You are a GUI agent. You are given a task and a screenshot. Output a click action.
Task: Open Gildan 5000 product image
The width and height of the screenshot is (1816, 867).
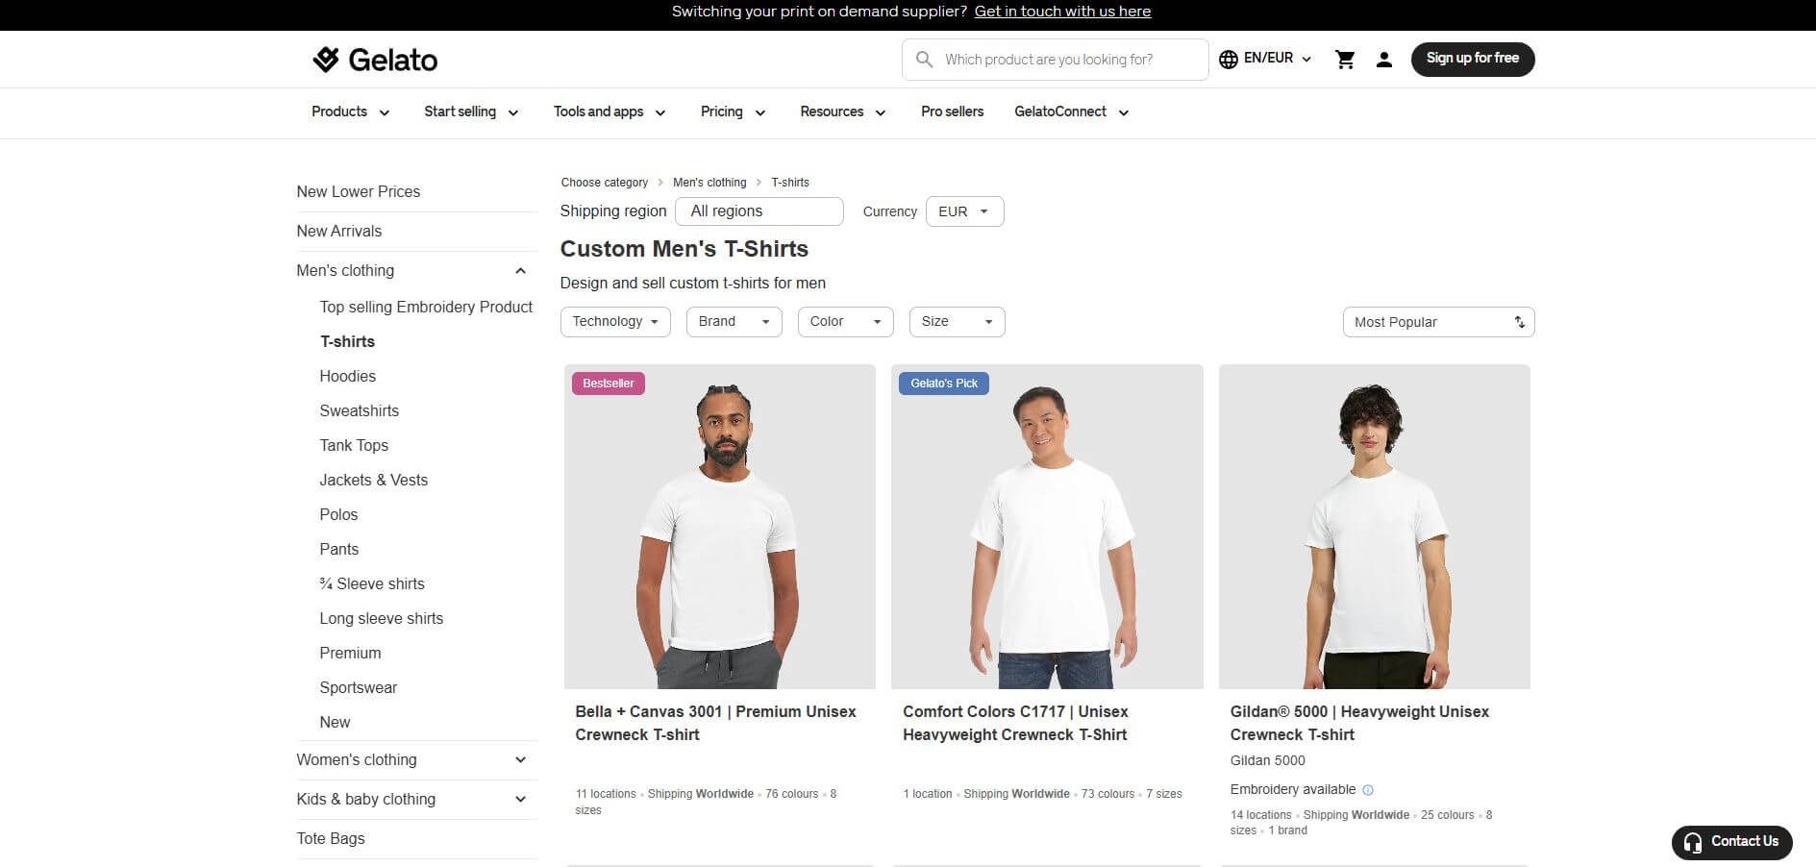coord(1374,527)
